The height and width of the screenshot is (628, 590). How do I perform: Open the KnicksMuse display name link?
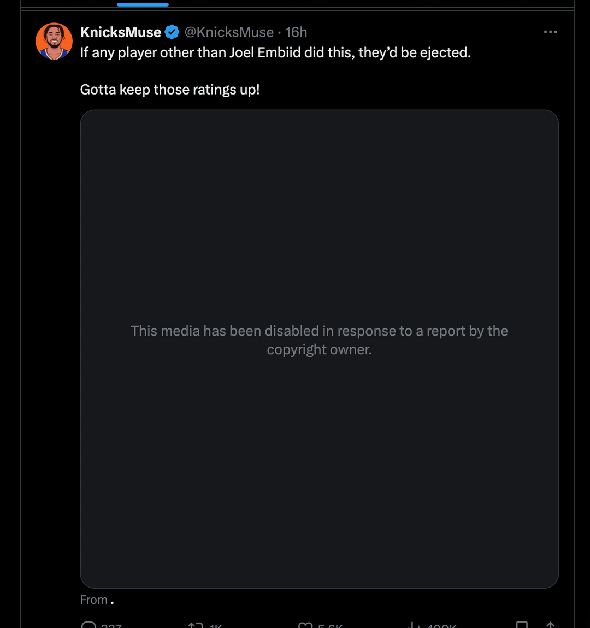click(120, 32)
